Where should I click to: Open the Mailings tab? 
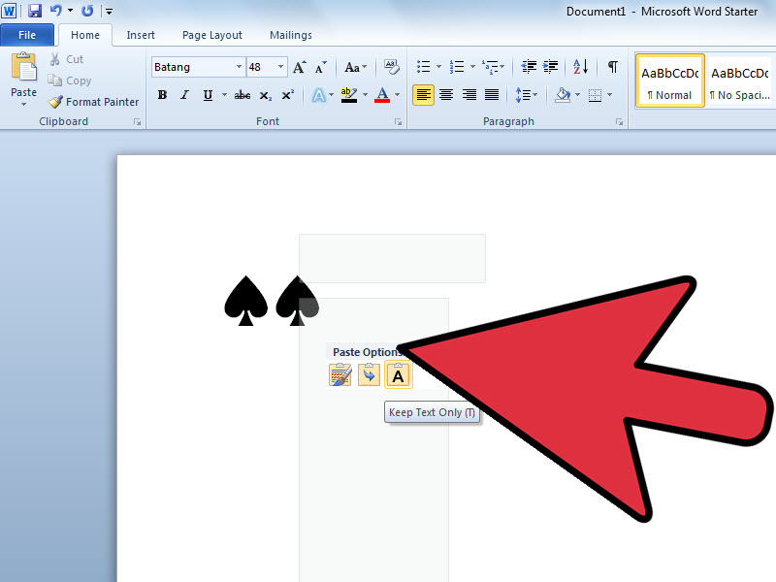(x=290, y=35)
